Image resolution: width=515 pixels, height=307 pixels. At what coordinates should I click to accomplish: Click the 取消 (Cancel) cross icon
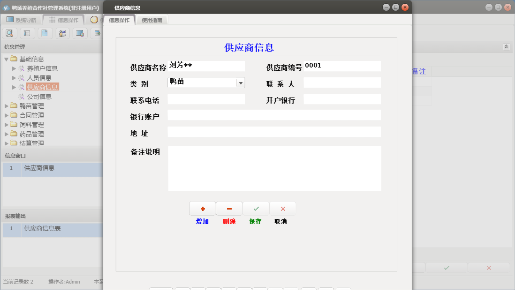282,208
